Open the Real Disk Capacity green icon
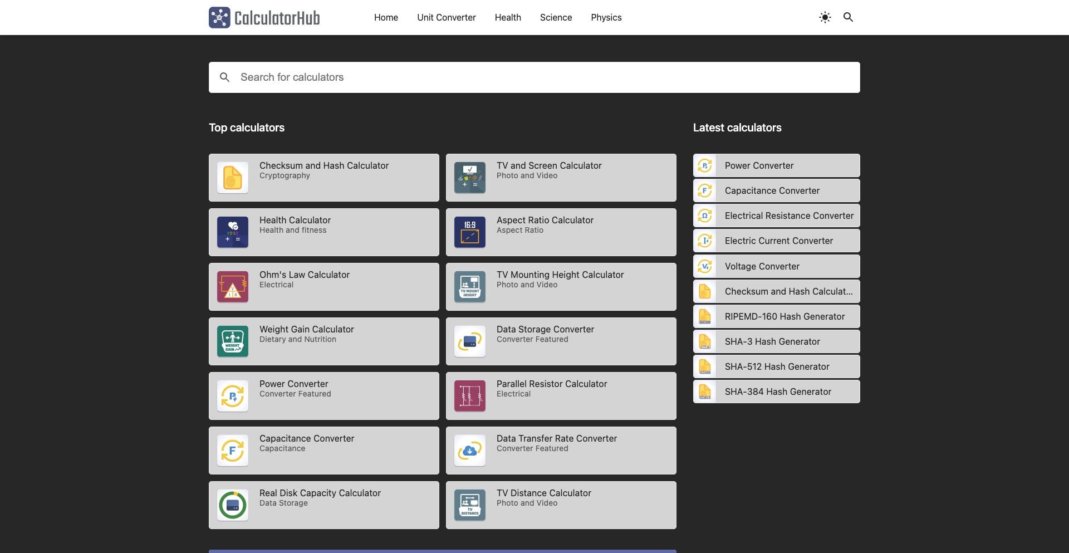This screenshot has width=1069, height=553. coord(232,505)
